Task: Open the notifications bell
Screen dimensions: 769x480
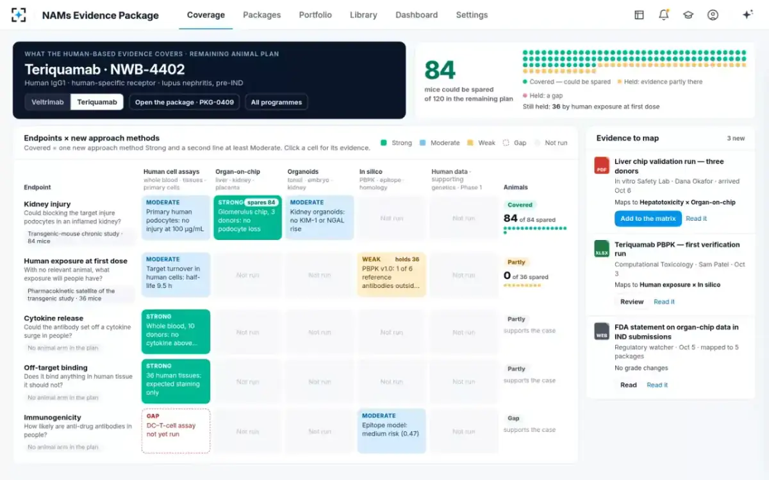Action: click(x=664, y=15)
